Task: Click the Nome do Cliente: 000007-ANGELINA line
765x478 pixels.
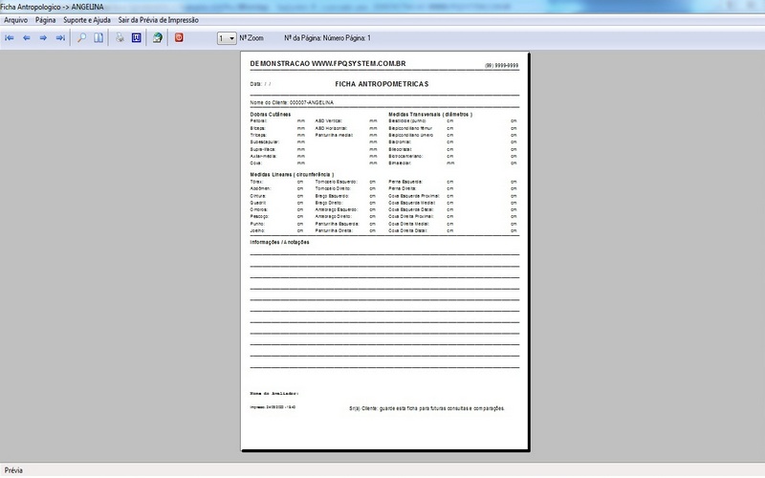Action: [292, 102]
